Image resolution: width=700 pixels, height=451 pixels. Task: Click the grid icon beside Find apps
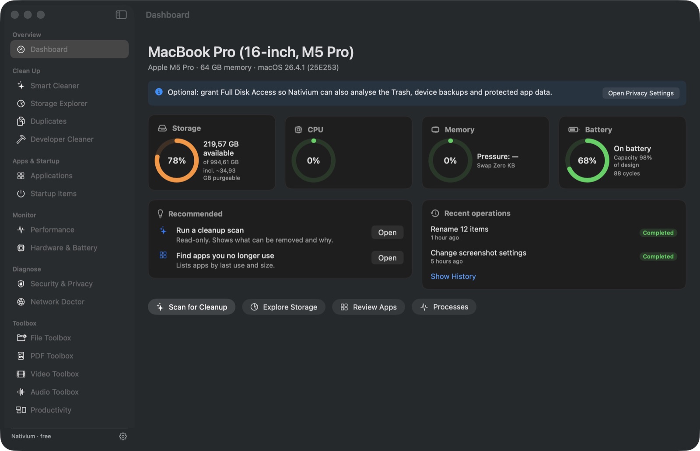click(x=163, y=255)
